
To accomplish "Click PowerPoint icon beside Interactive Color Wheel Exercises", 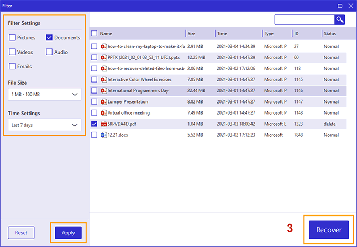I will coord(103,79).
